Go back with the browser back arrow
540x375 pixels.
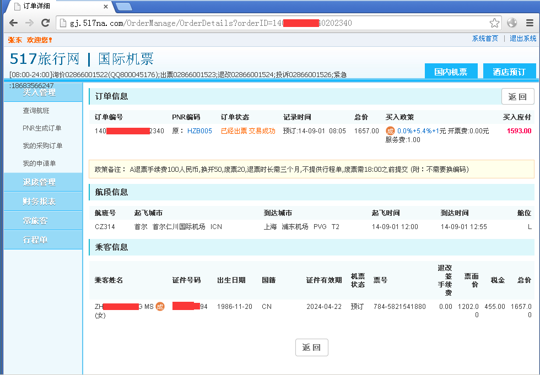[13, 23]
